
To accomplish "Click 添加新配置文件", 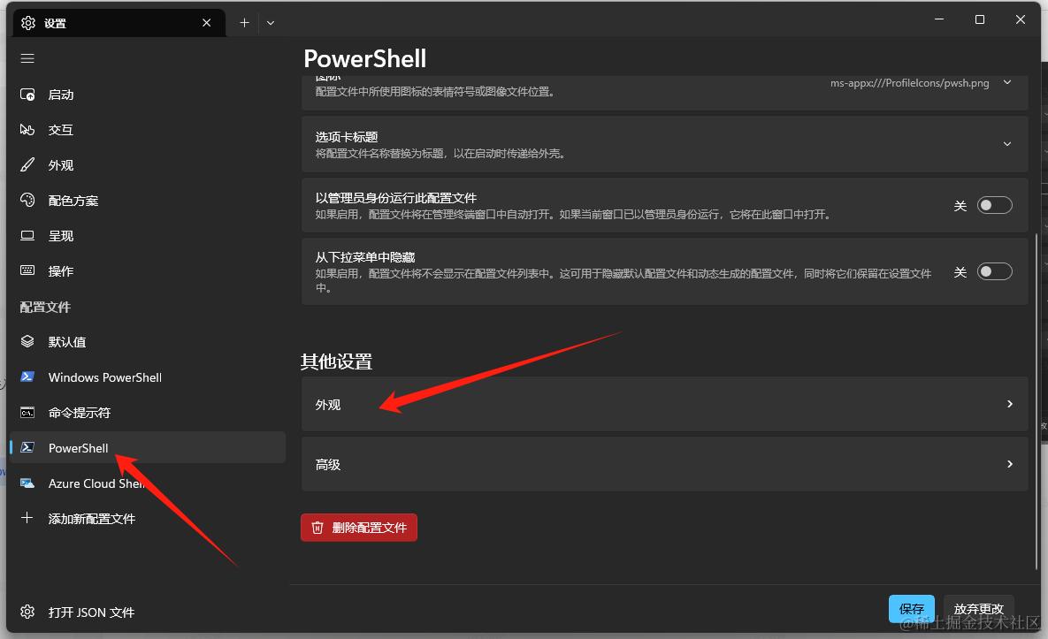I will pyautogui.click(x=147, y=519).
